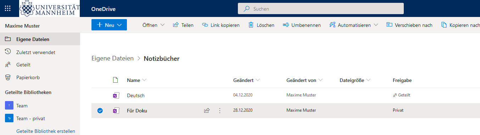Go to Eigene Dateien breadcrumb
480x135 pixels.
point(113,58)
